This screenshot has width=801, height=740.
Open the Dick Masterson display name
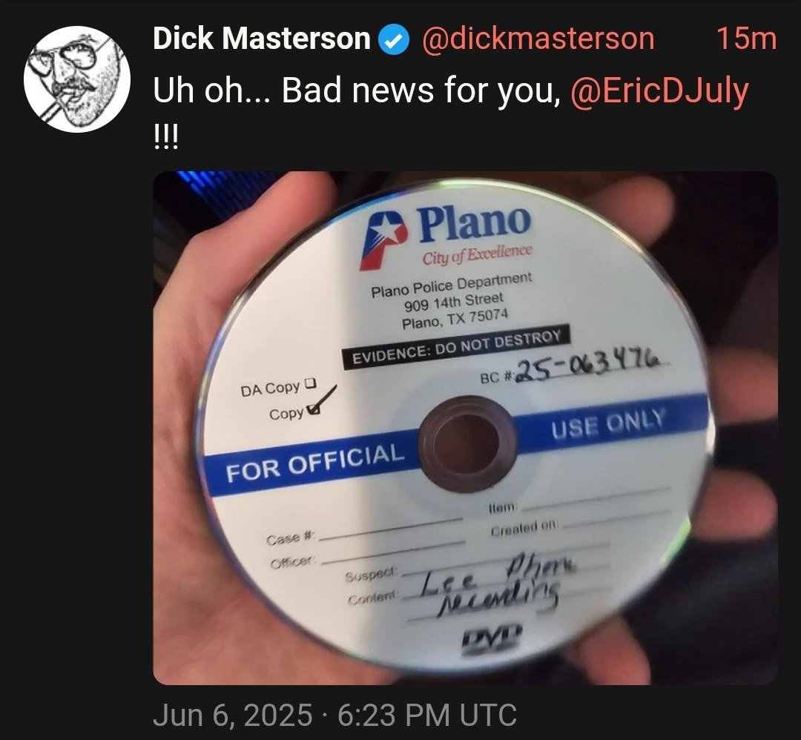click(262, 39)
